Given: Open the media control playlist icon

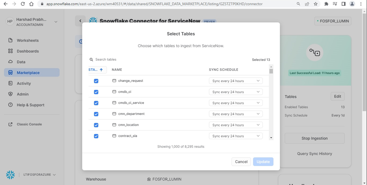Looking at the screenshot, I should click(335, 4).
